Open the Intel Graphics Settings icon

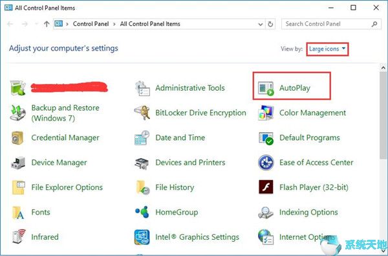pos(142,237)
